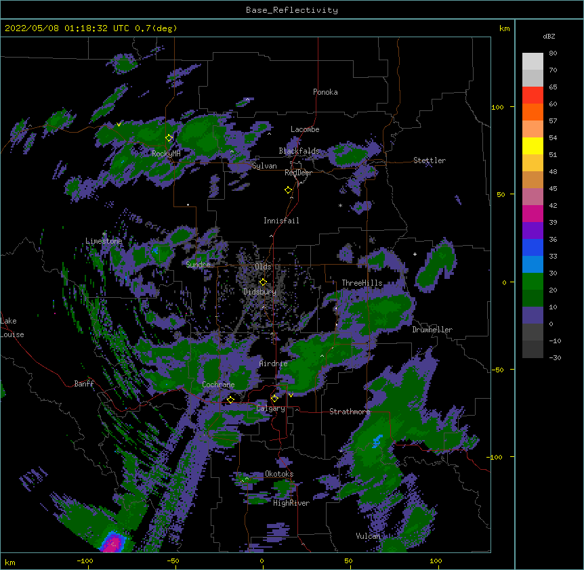
Task: Click the yellow 54 dBZ legend swatch
Action: pos(533,146)
